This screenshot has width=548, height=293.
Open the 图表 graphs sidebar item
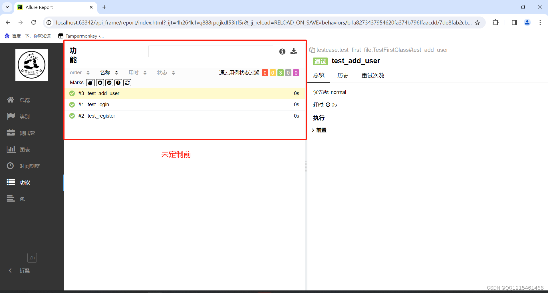(31, 149)
